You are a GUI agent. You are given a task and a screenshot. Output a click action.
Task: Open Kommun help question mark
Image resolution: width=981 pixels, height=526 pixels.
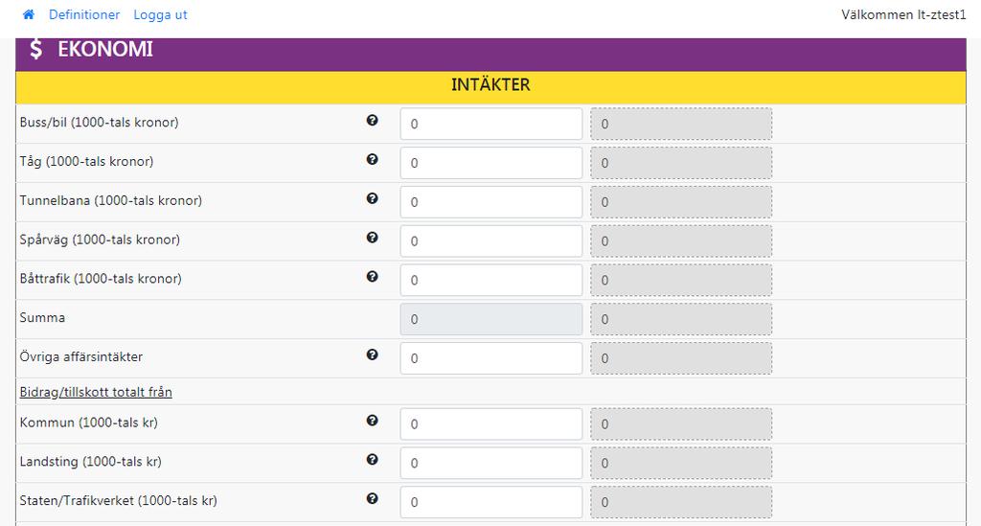click(373, 421)
